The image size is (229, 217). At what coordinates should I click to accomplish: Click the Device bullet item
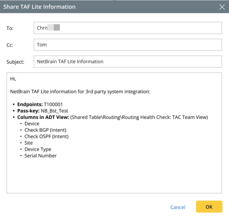click(x=32, y=124)
